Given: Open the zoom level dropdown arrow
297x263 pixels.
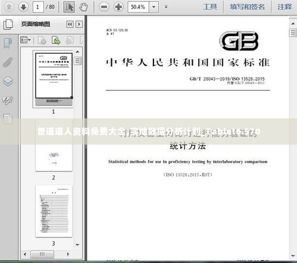Looking at the screenshot, I should pos(154,7).
